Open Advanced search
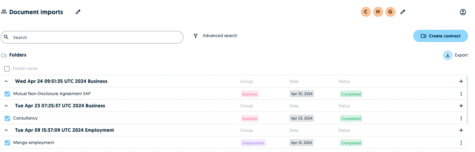This screenshot has width=475, height=152. pyautogui.click(x=220, y=36)
